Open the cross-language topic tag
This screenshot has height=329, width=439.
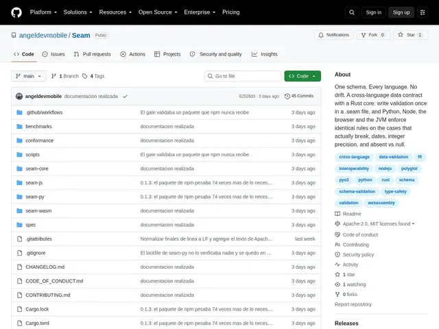(354, 157)
